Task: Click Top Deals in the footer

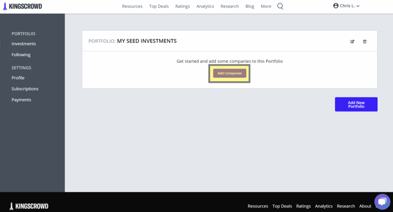Action: tap(282, 206)
